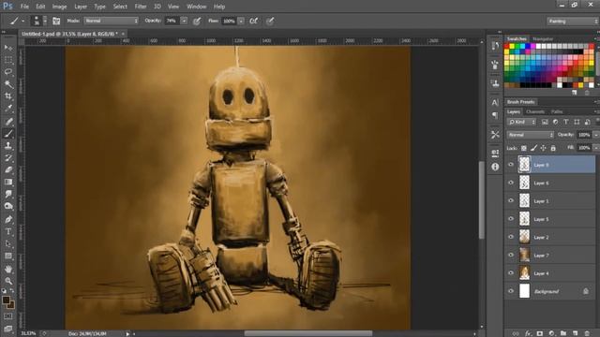Click the Layer 2 thumbnail
The width and height of the screenshot is (600, 337).
pos(524,237)
